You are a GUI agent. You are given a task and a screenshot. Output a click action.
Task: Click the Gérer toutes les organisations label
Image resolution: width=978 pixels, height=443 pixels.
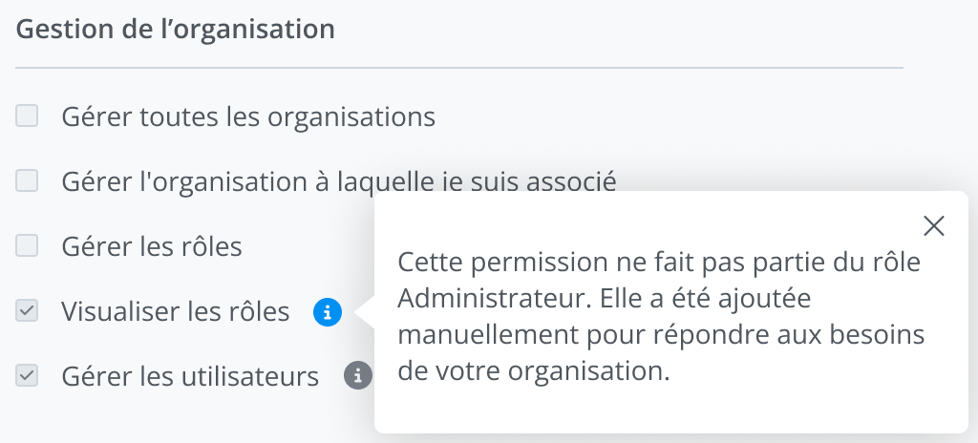[248, 117]
